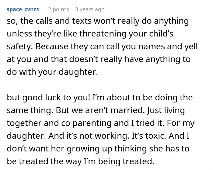Click the word "yell" in first paragraph
The width and height of the screenshot is (213, 170).
click(x=191, y=47)
